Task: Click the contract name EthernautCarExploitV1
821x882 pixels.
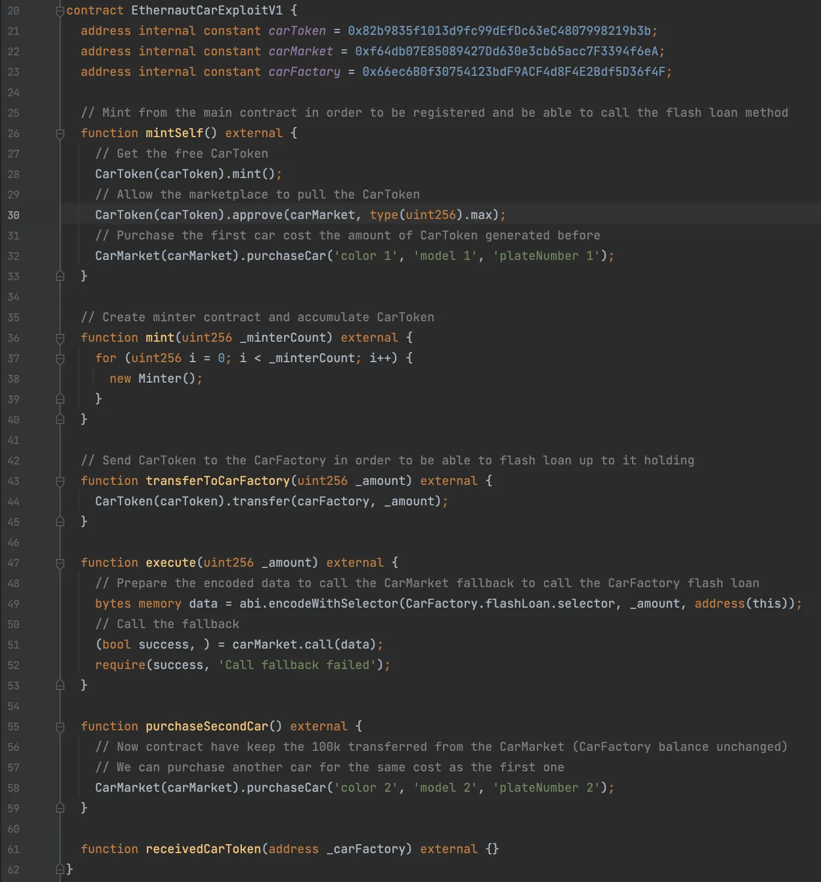Action: (207, 10)
